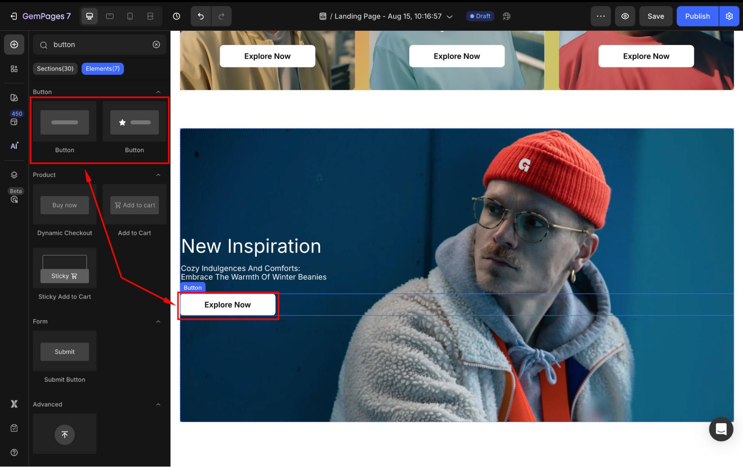Click the page settings gear icon
The width and height of the screenshot is (743, 467).
point(729,16)
